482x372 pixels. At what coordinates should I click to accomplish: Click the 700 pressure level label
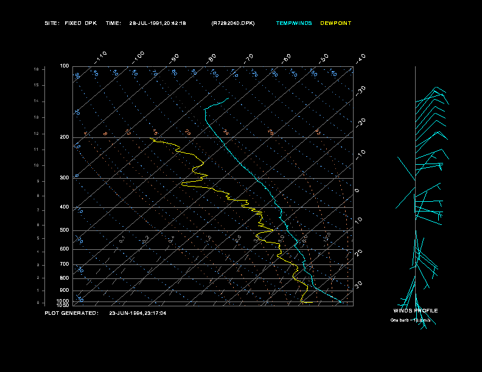point(65,264)
